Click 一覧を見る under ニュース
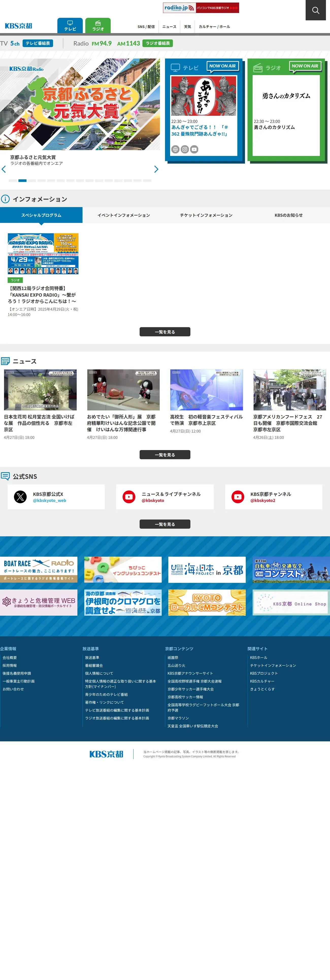The width and height of the screenshot is (330, 980). click(165, 455)
